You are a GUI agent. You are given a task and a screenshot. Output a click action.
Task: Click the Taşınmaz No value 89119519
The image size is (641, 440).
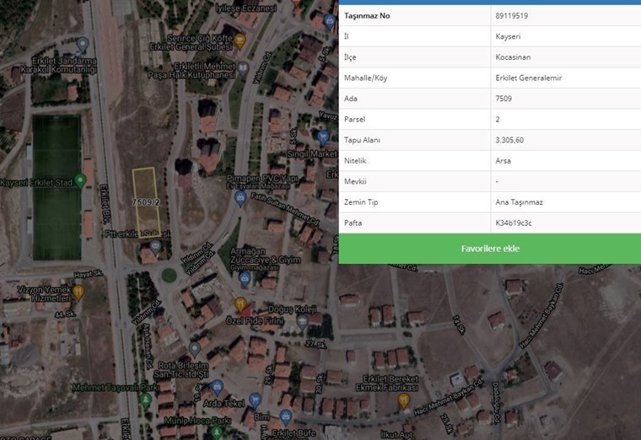pos(511,16)
